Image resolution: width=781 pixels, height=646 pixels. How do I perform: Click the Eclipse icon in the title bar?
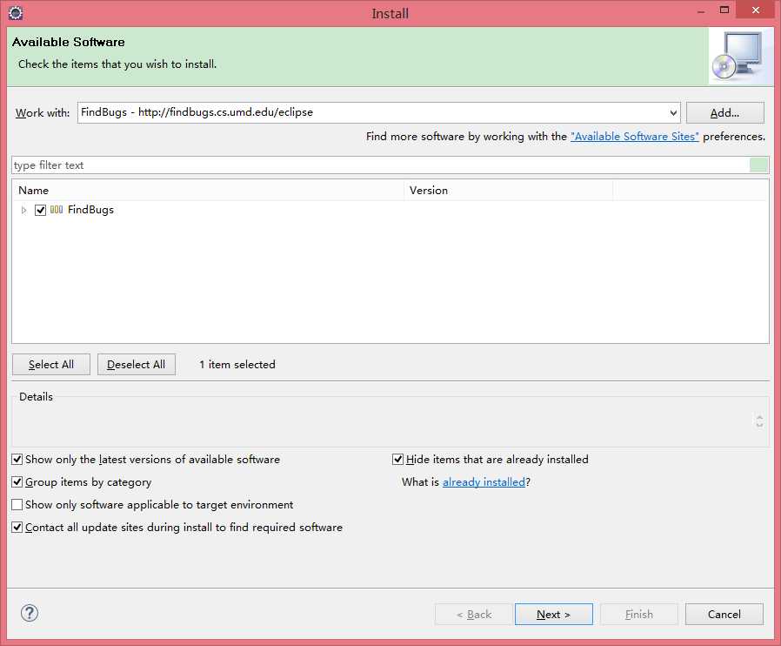16,13
